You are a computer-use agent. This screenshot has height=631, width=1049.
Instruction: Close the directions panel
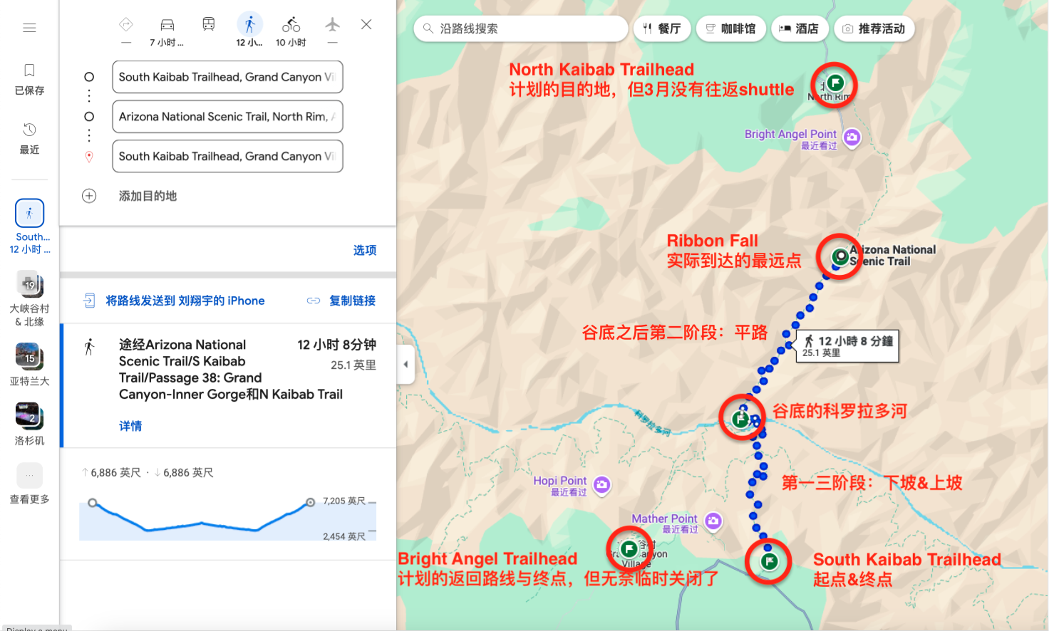366,24
